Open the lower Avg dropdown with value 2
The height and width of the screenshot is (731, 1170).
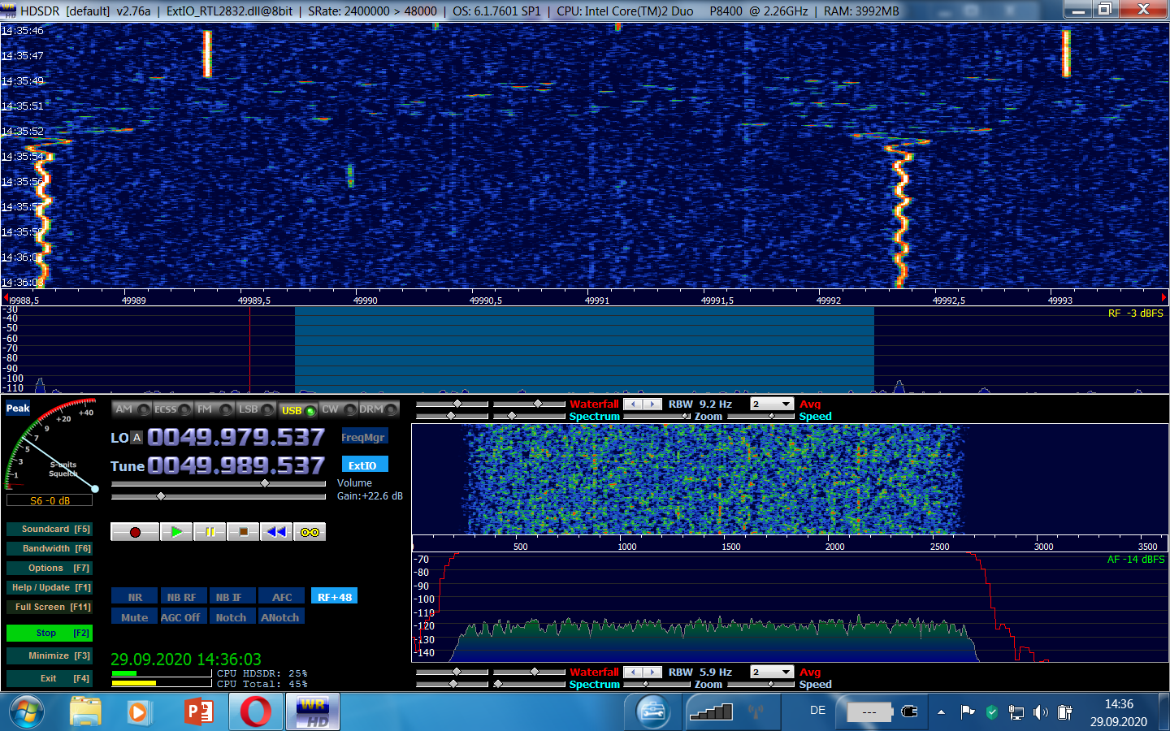click(771, 672)
